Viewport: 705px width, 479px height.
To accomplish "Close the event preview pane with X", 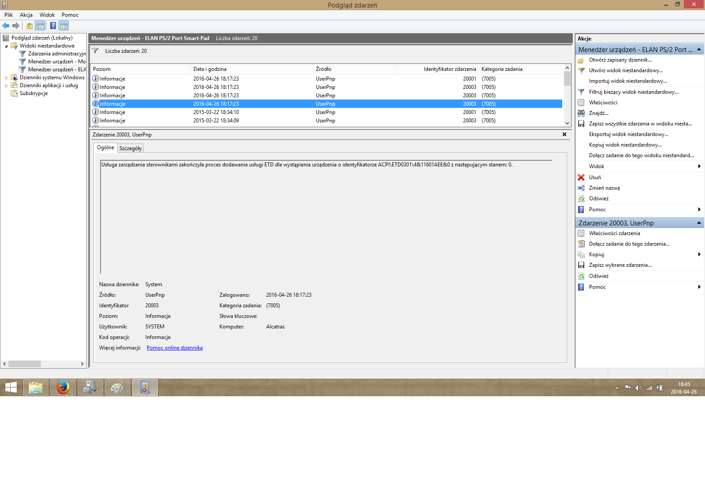I will [564, 134].
